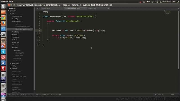Open Terminal icon in dock
The width and height of the screenshot is (180, 101).
[x=3, y=35]
